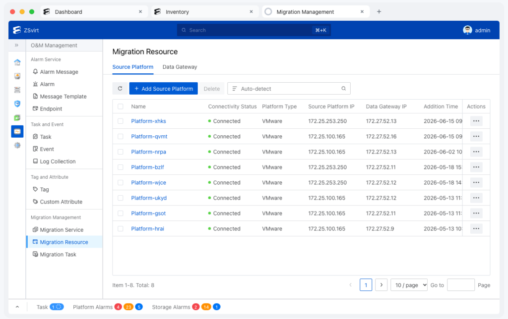Check the Platform-nrpa row checkbox
The image size is (508, 319).
click(121, 152)
